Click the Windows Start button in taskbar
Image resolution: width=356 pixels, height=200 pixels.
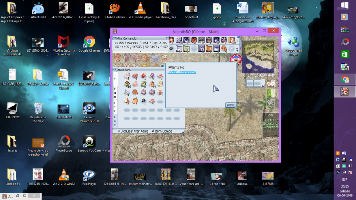click(x=345, y=6)
